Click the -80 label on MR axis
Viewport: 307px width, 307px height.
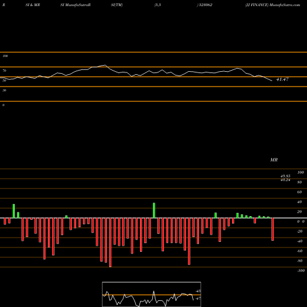(x=300, y=261)
